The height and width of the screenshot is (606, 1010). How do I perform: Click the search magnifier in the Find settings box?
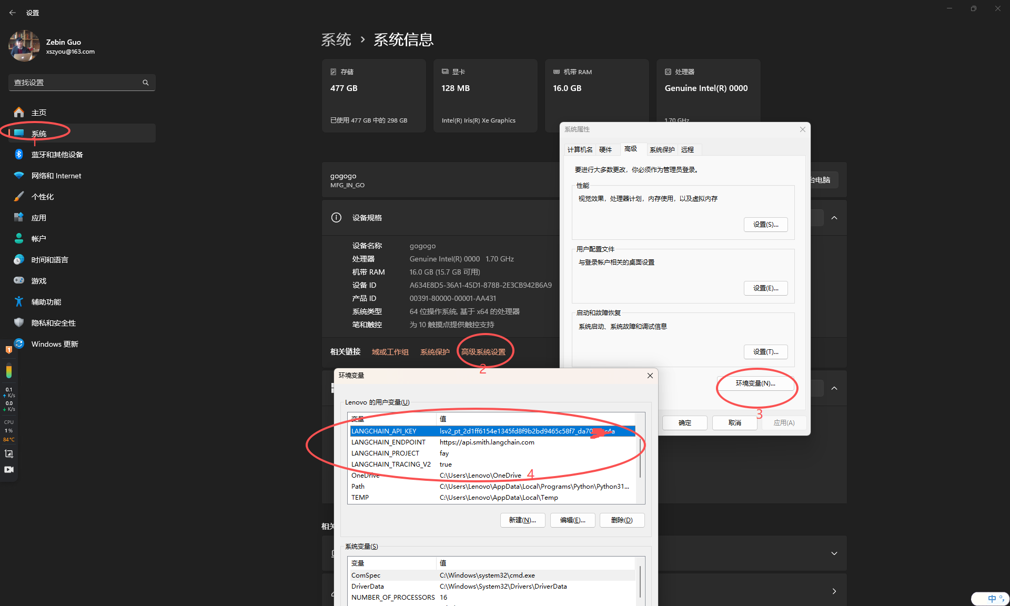click(x=146, y=83)
